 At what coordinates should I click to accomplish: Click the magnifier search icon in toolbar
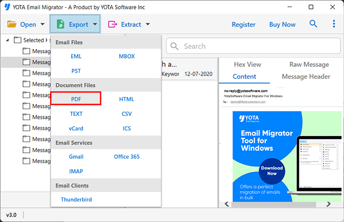pyautogui.click(x=313, y=24)
